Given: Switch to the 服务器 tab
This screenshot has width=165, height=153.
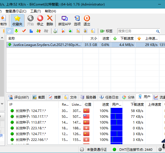Looking at the screenshot, I should [88, 97].
